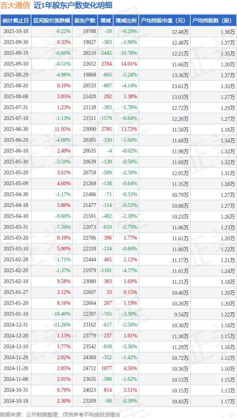
Task: Select the 2025-10-10 date cell
Action: [x=16, y=31]
